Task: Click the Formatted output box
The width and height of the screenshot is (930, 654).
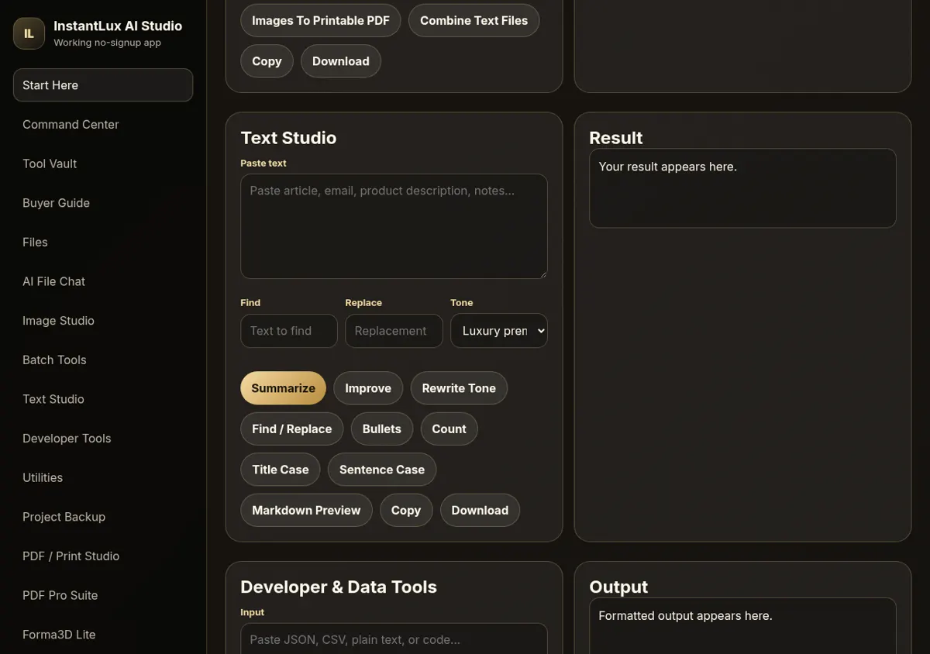Action: point(742,626)
